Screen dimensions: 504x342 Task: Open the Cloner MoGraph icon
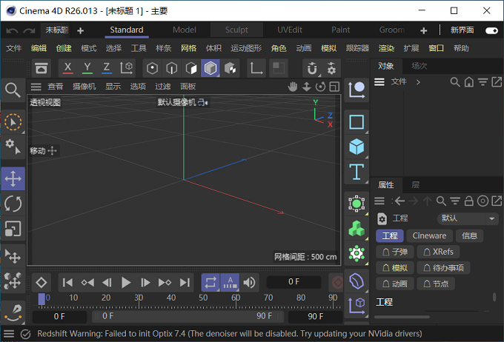point(357,228)
